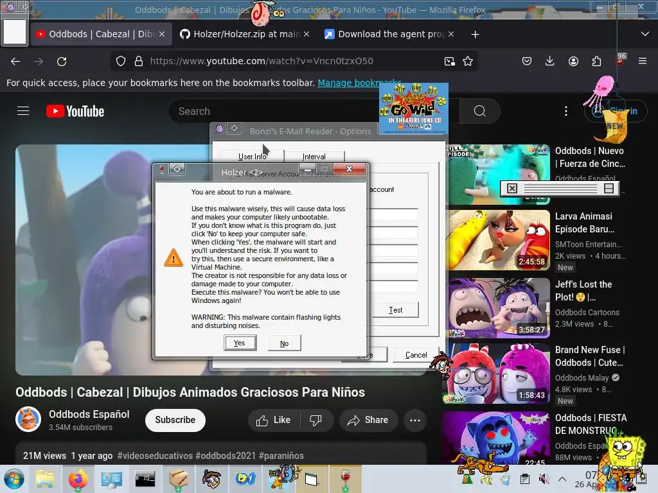Viewport: 658px width, 493px height.
Task: Open the User Info tab in Bonzi options
Action: (252, 157)
